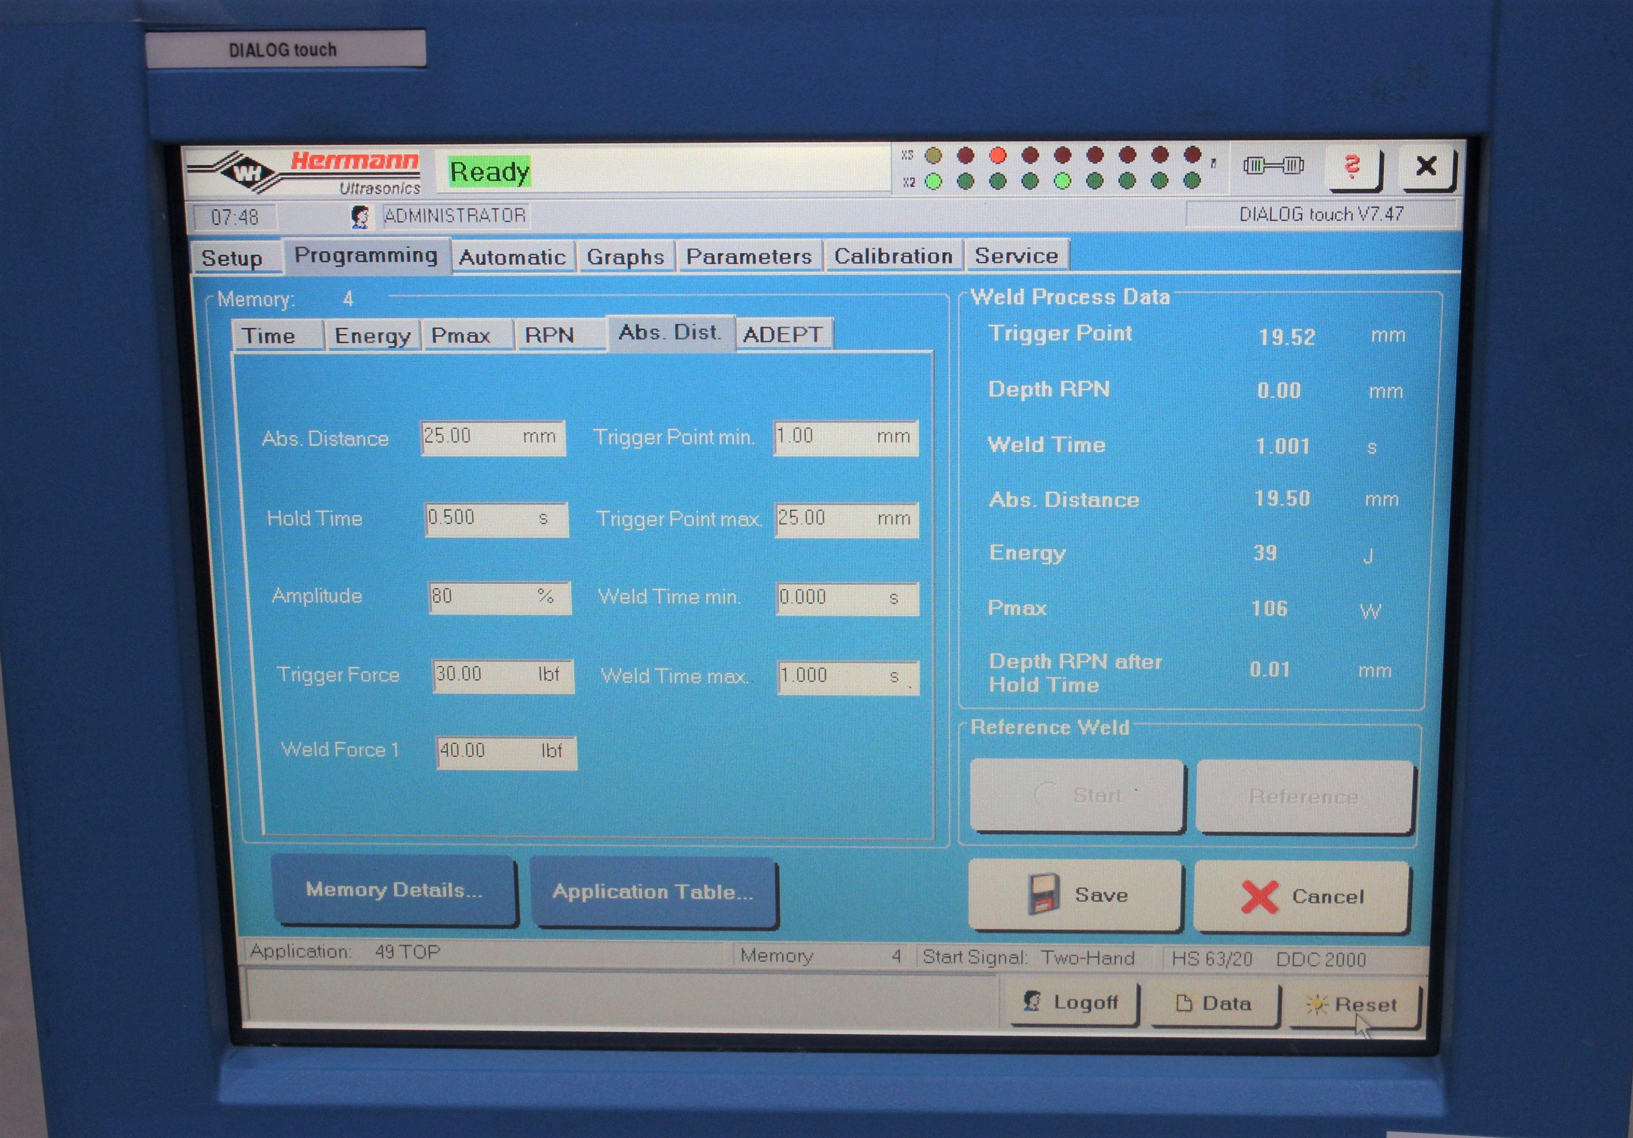1633x1138 pixels.
Task: Click the first XS input indicator LED
Action: click(x=933, y=155)
